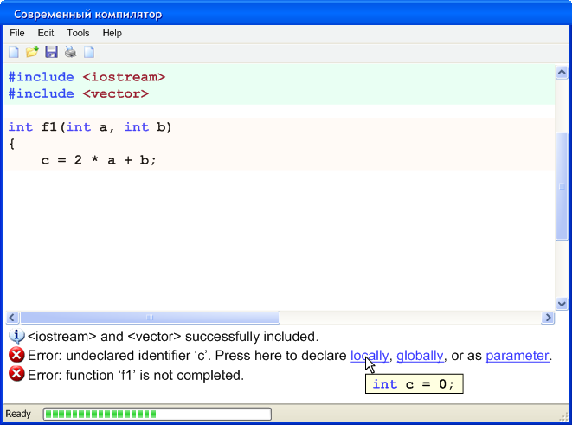572x425 pixels.
Task: Open the Edit menu
Action: point(46,33)
